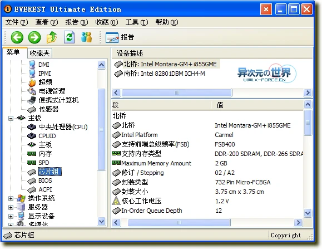The width and height of the screenshot is (322, 249).
Task: Open the 超频 overclock tree item
Action: pyautogui.click(x=46, y=82)
